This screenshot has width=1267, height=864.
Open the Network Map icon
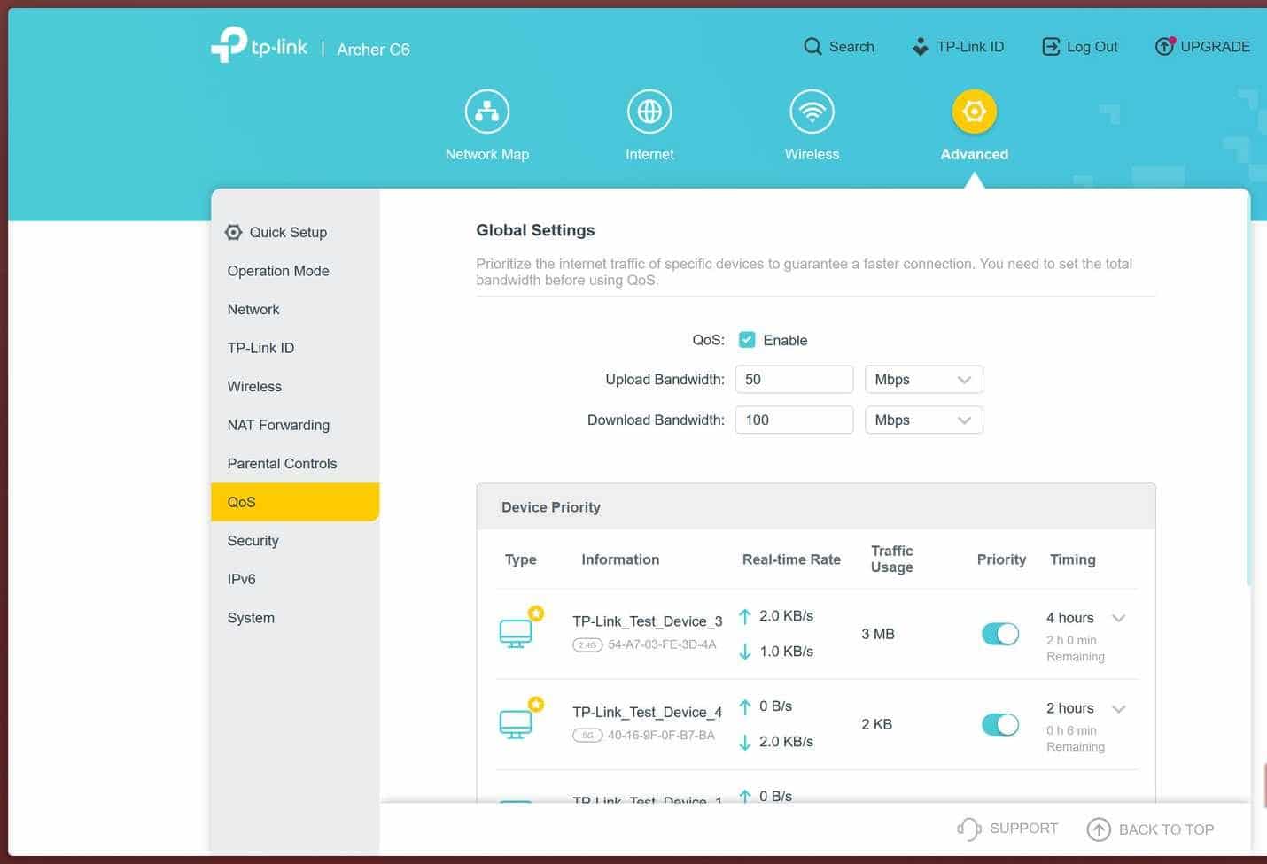487,112
